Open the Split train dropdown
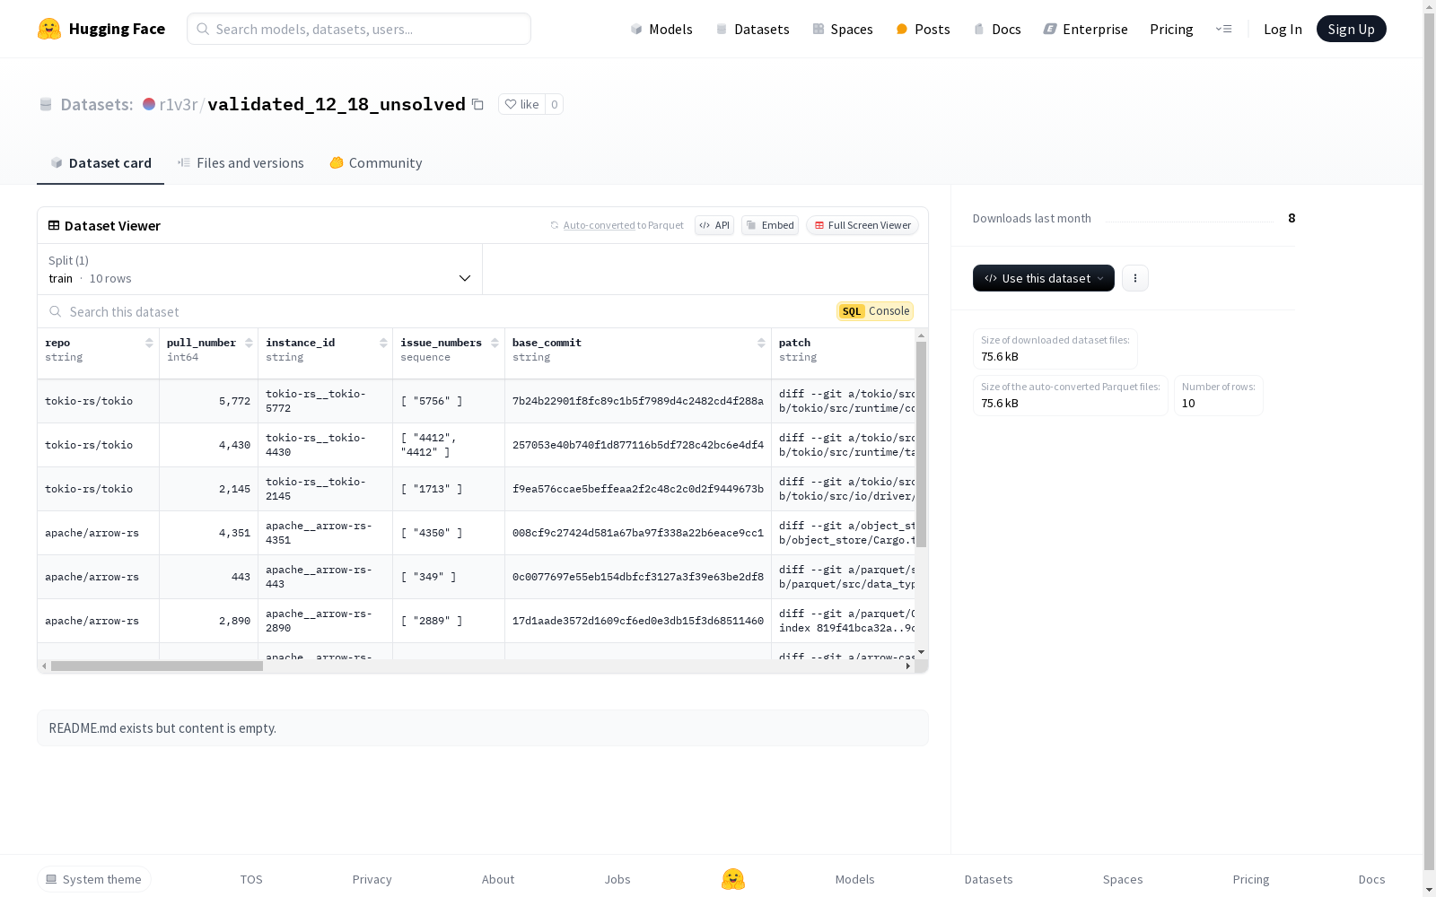The width and height of the screenshot is (1436, 897). point(259,269)
